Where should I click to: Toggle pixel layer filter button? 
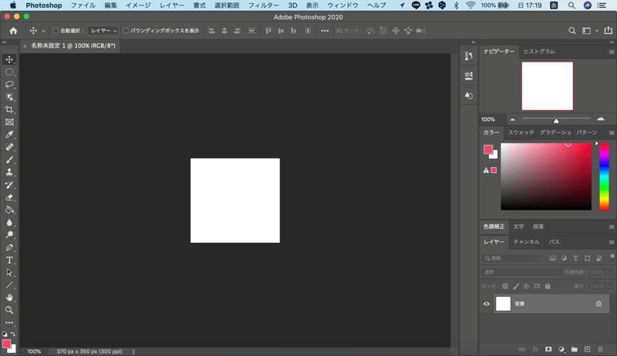(552, 258)
